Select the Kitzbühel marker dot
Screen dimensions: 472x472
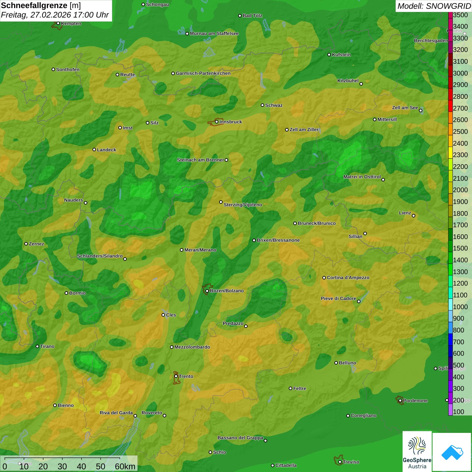tap(361, 84)
